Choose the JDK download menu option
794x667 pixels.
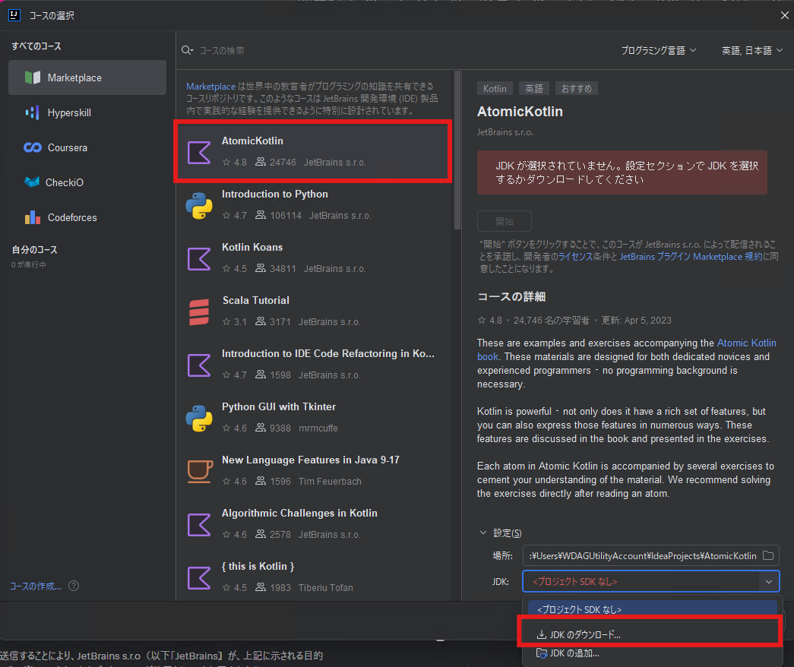pyautogui.click(x=585, y=634)
